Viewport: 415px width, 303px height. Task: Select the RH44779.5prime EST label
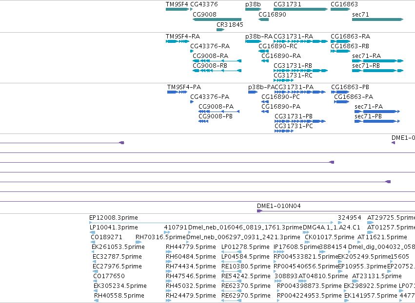click(x=191, y=247)
